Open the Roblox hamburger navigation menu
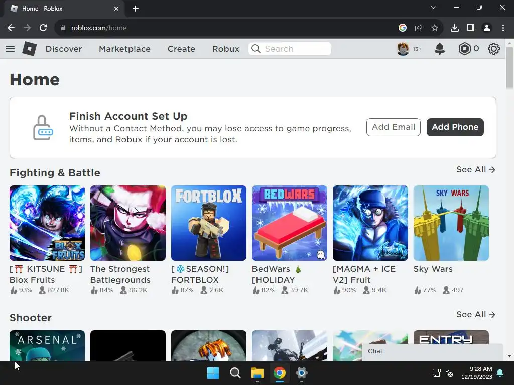This screenshot has height=385, width=514. [10, 49]
